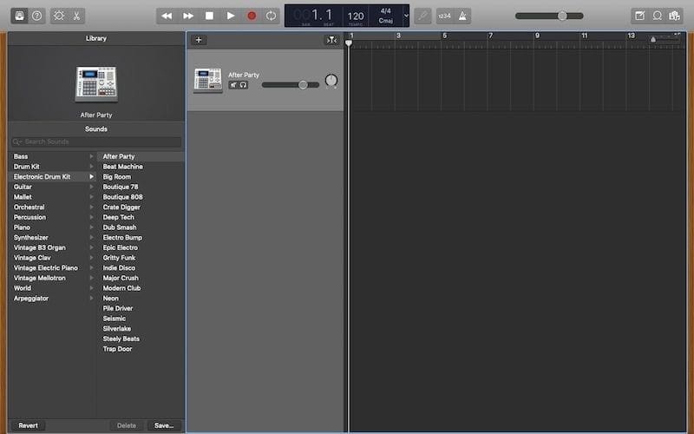This screenshot has width=694, height=434.
Task: Expand the Piano category arrow
Action: click(x=91, y=227)
